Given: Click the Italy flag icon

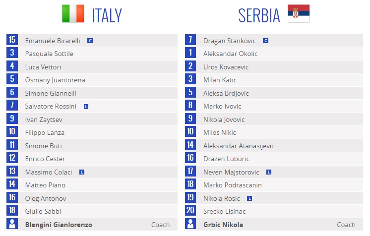Looking at the screenshot, I should 73,14.
